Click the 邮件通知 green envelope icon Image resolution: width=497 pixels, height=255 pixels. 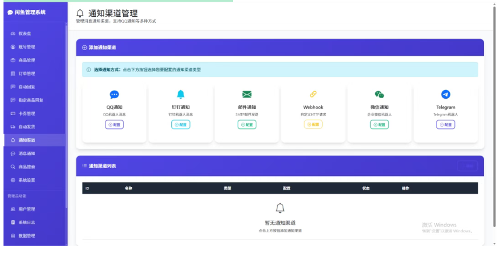pyautogui.click(x=247, y=94)
